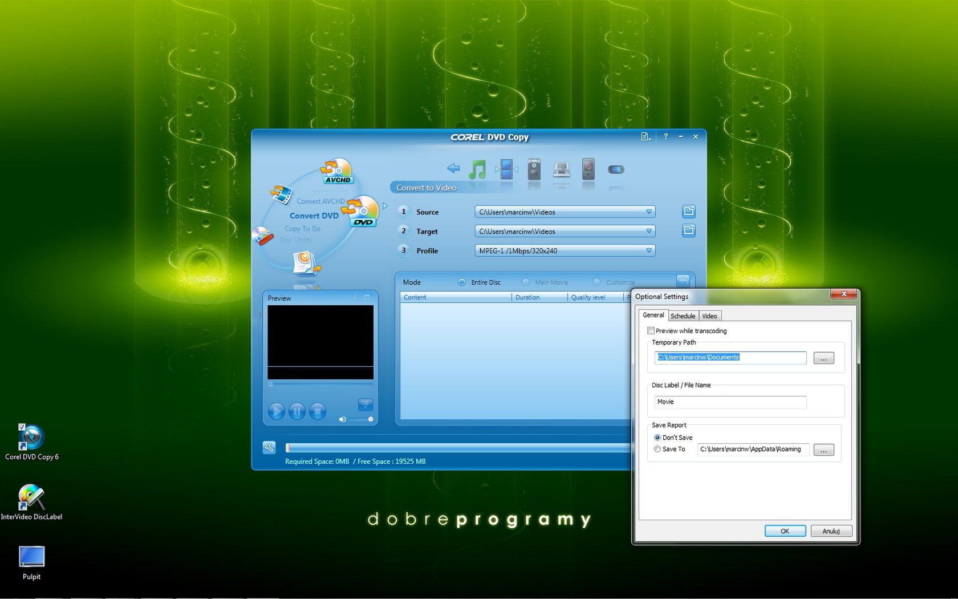Click the required space progress bar
This screenshot has height=599, width=958.
coord(458,448)
